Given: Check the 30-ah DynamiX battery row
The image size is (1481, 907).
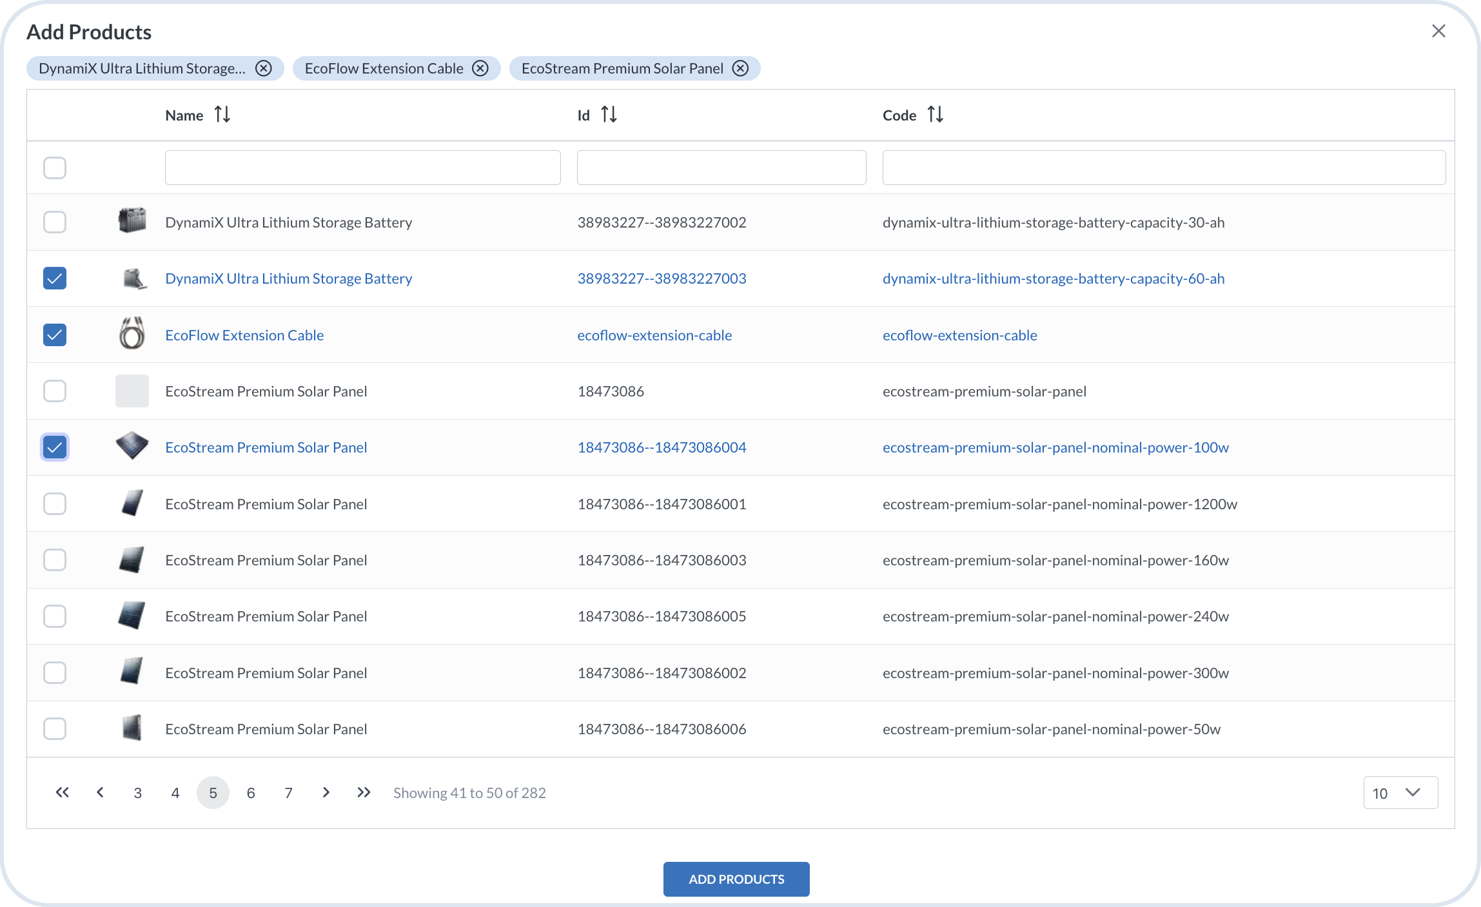Looking at the screenshot, I should [55, 222].
